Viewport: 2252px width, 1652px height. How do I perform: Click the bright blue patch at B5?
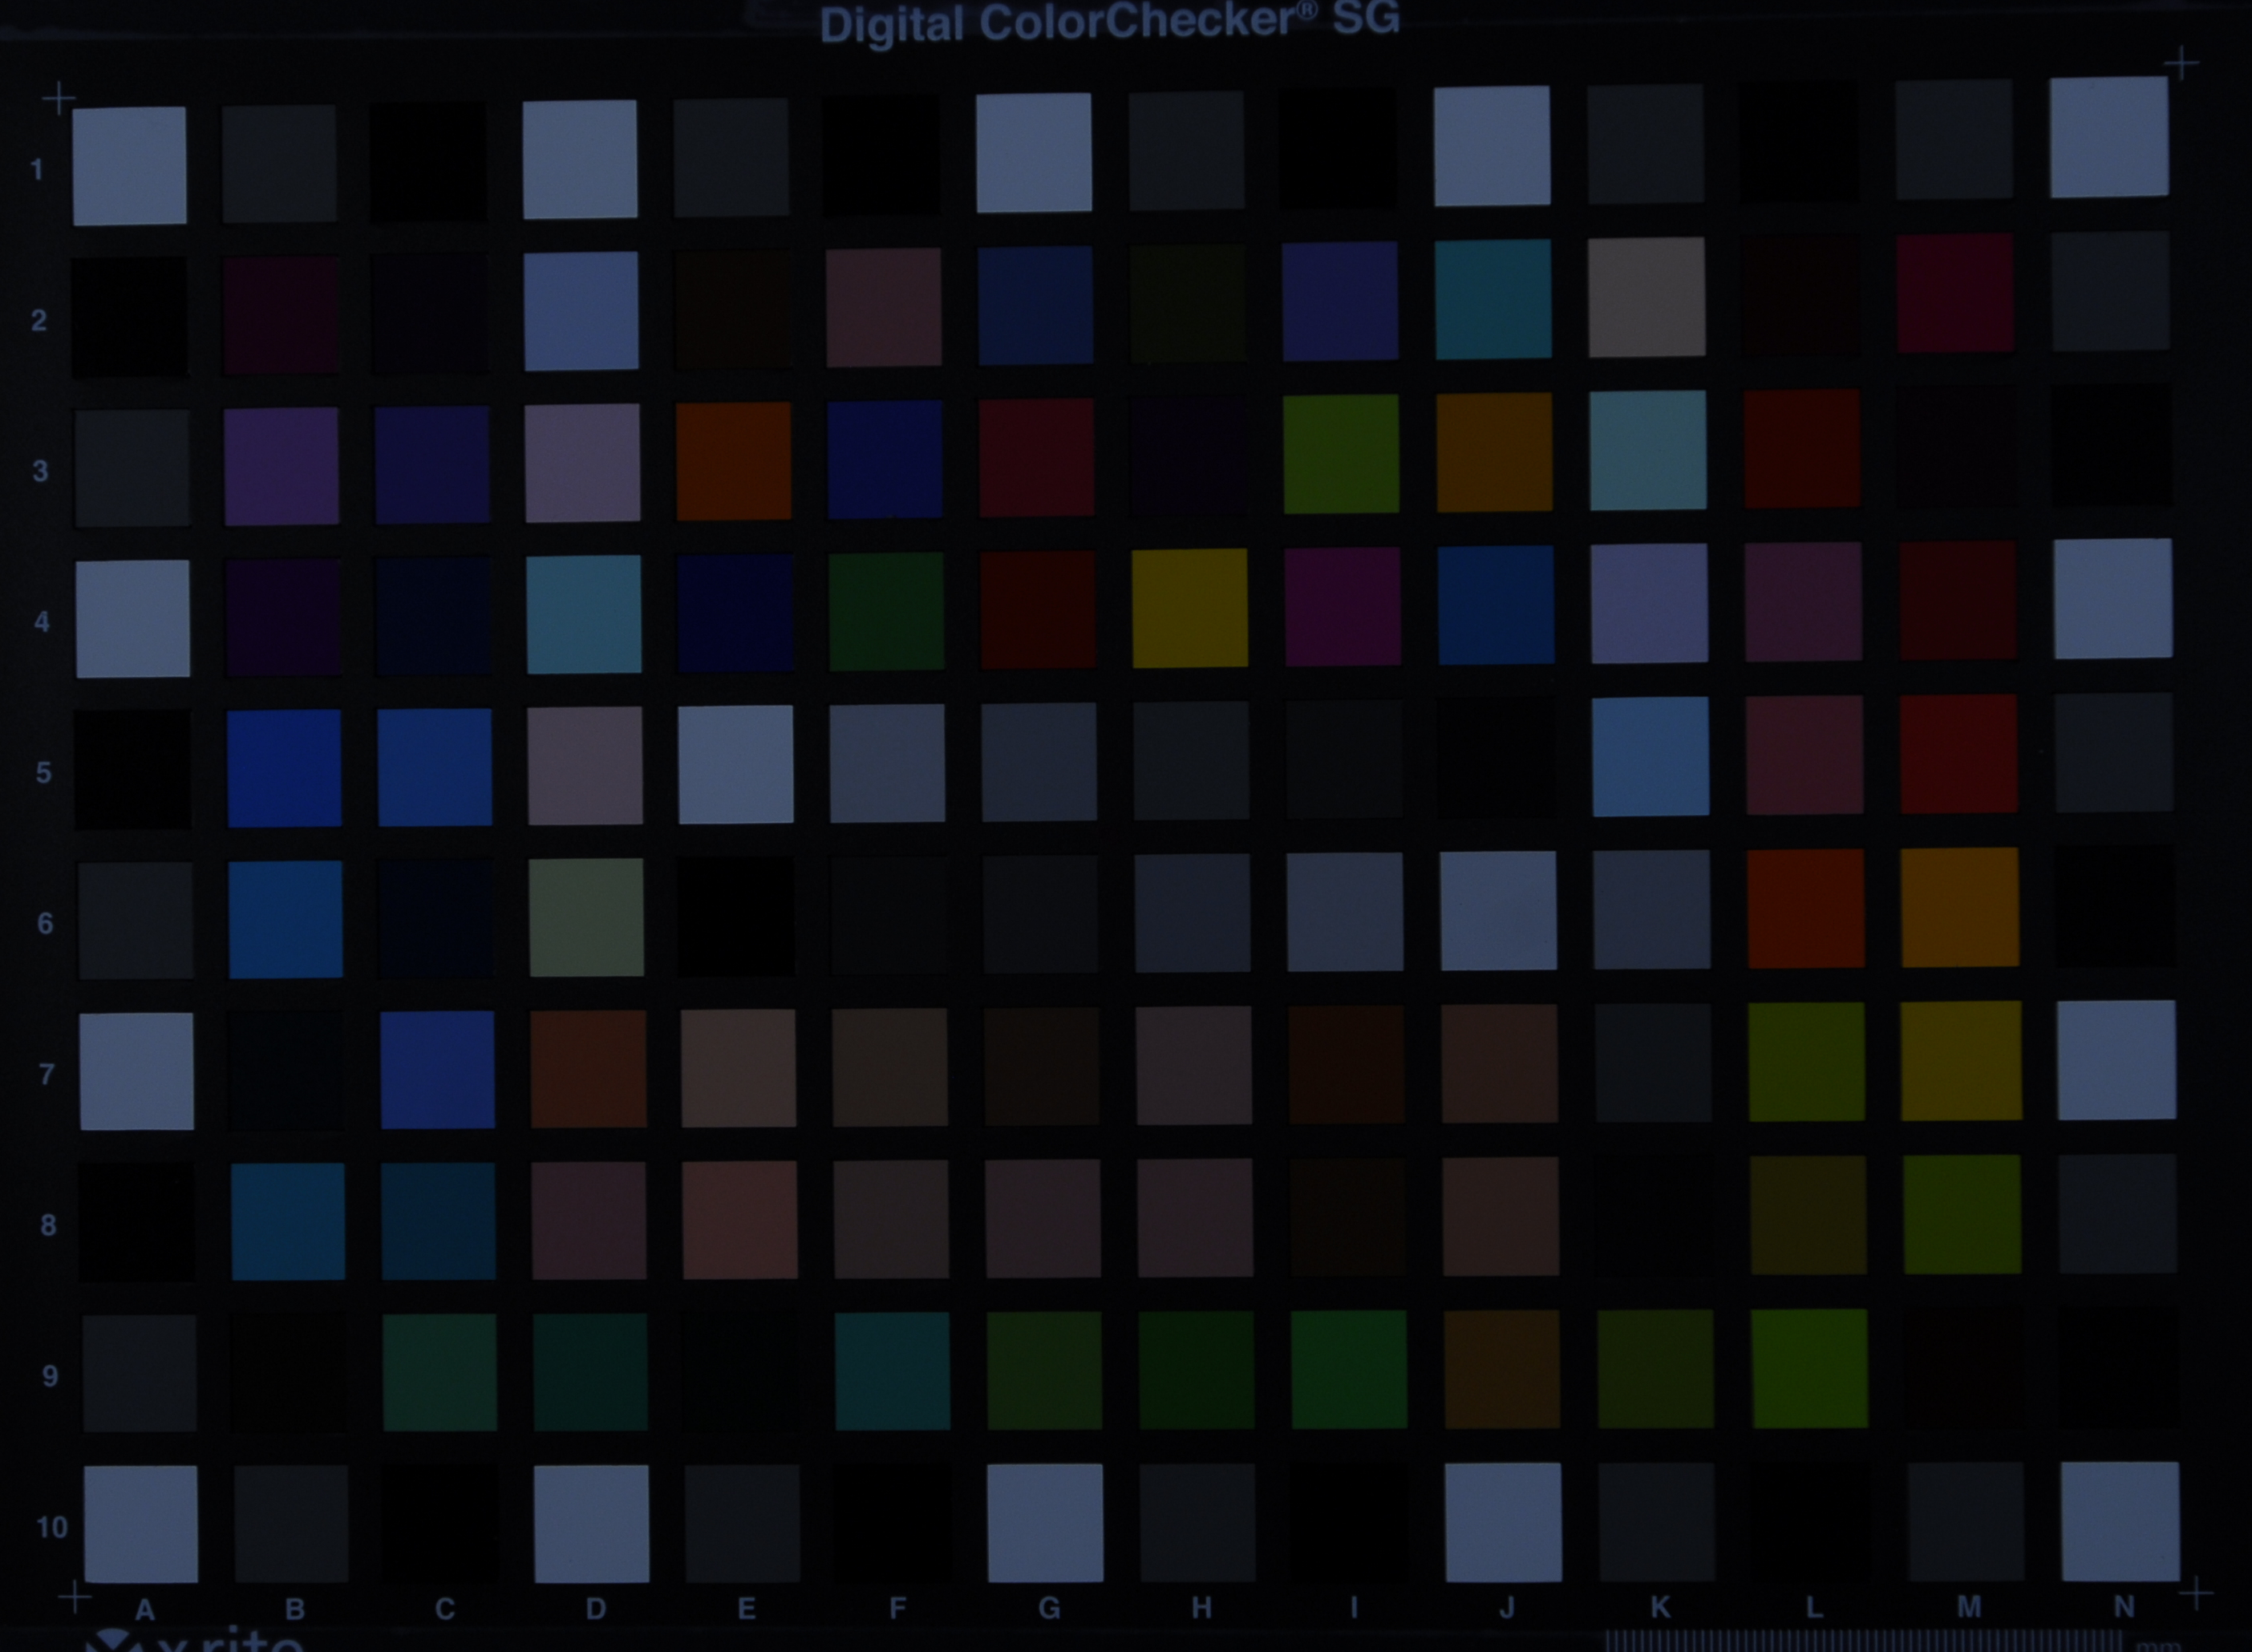click(284, 768)
